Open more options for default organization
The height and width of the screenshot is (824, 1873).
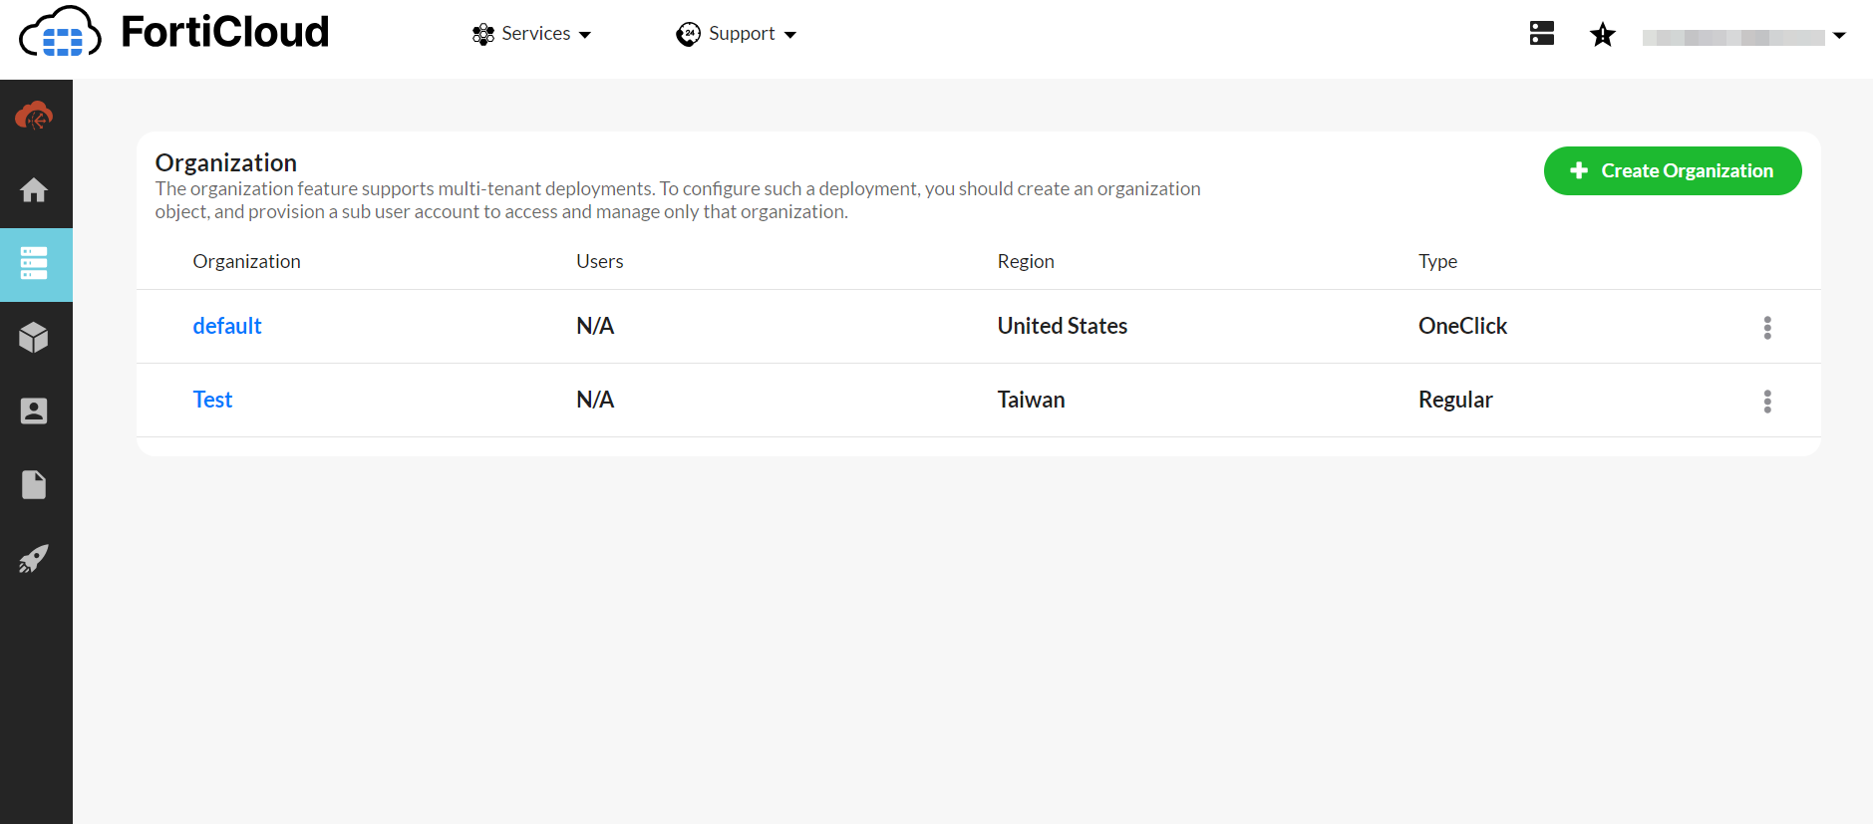pyautogui.click(x=1767, y=328)
